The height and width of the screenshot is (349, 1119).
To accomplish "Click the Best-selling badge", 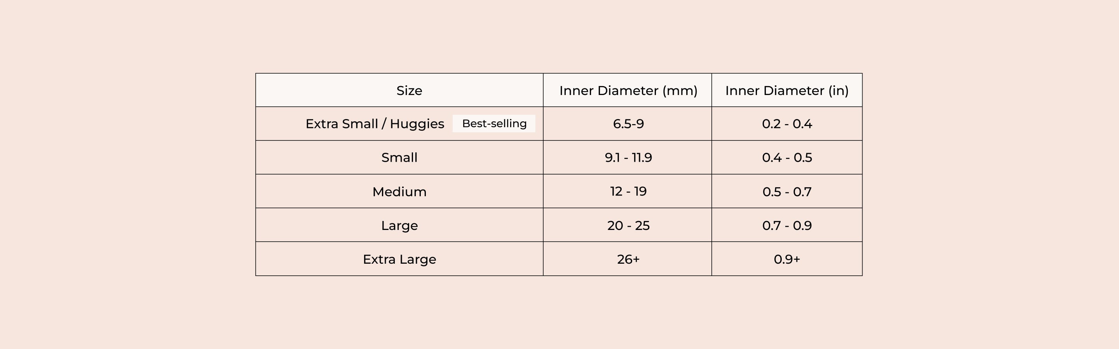I will (494, 124).
